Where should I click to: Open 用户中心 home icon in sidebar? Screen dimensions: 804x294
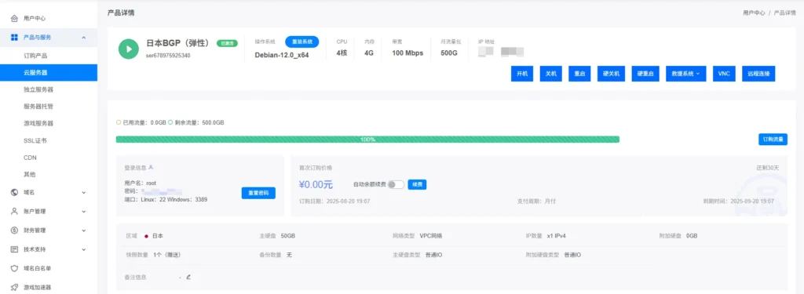[x=14, y=19]
